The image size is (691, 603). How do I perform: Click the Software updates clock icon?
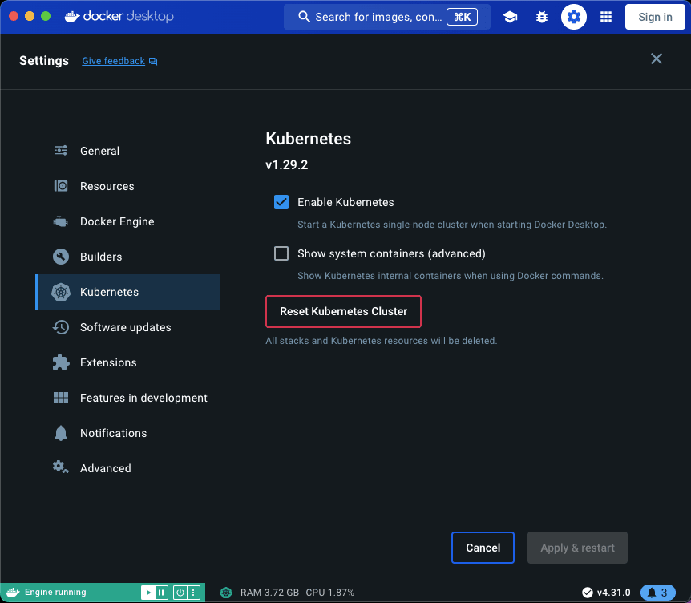(61, 327)
